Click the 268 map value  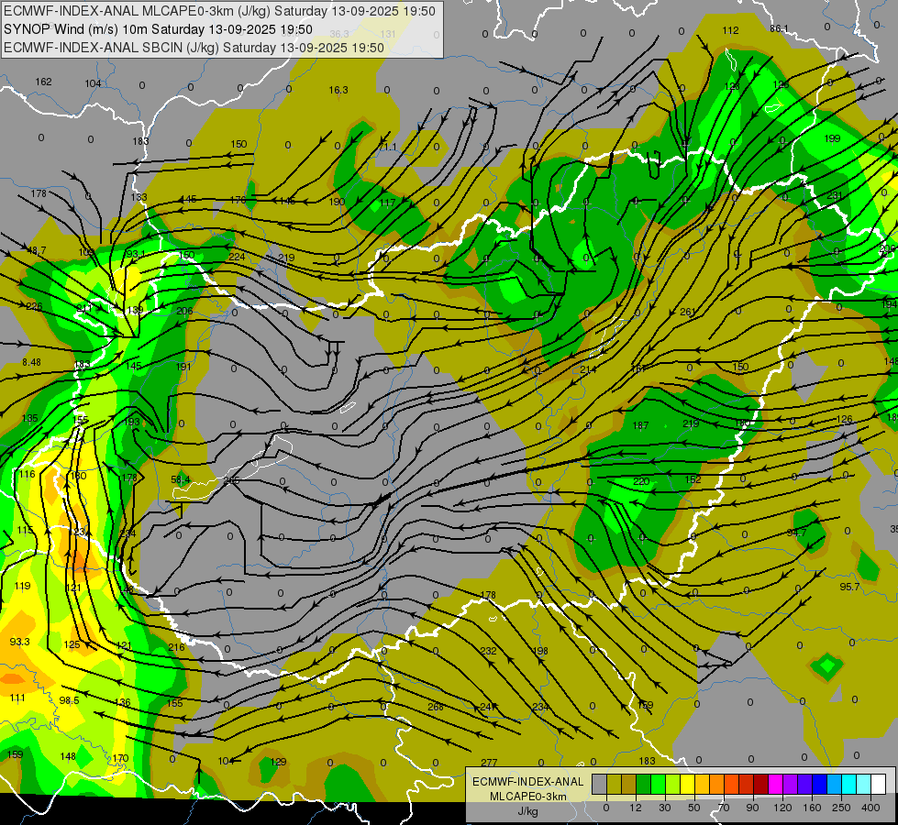(x=436, y=707)
